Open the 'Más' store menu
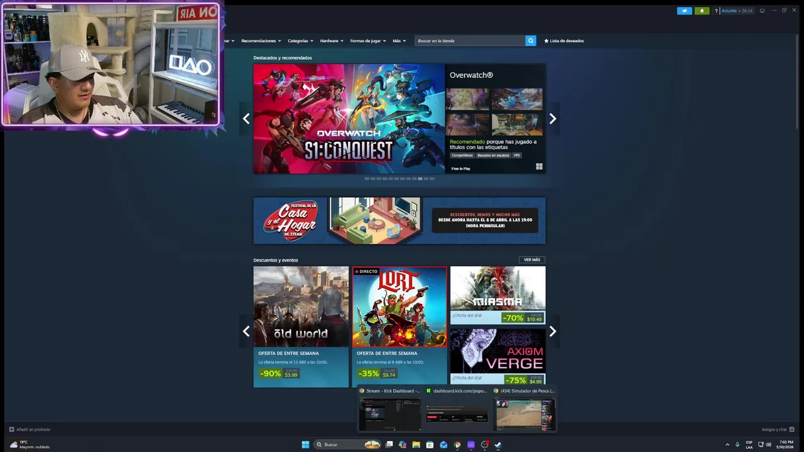This screenshot has width=804, height=452. click(x=398, y=41)
